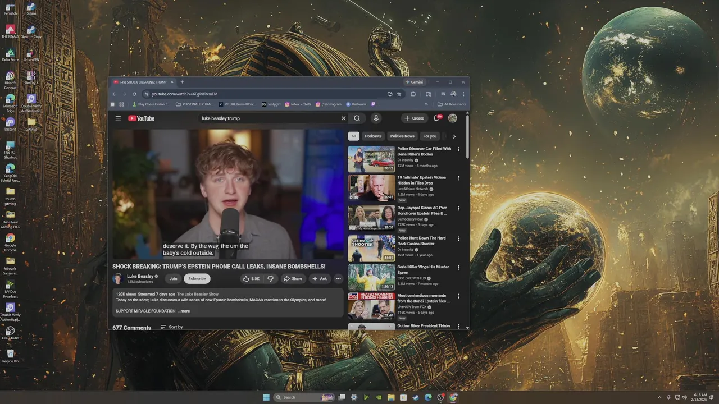Open the Discord desktop shortcut
Screen dimensions: 719x404
(10, 125)
